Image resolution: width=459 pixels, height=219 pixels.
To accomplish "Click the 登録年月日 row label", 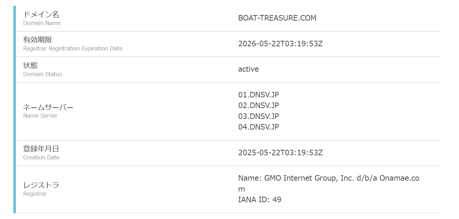I will [41, 149].
